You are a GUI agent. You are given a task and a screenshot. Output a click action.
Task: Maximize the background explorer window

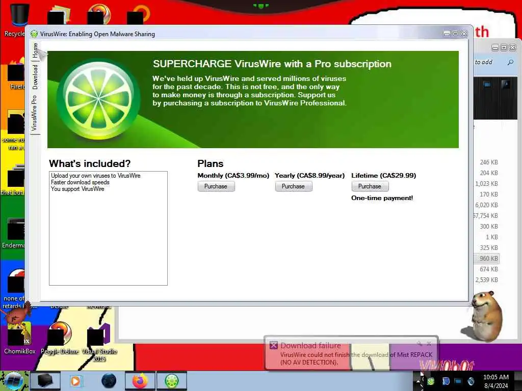tap(504, 48)
